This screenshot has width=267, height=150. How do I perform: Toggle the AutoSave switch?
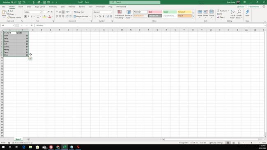click(14, 2)
